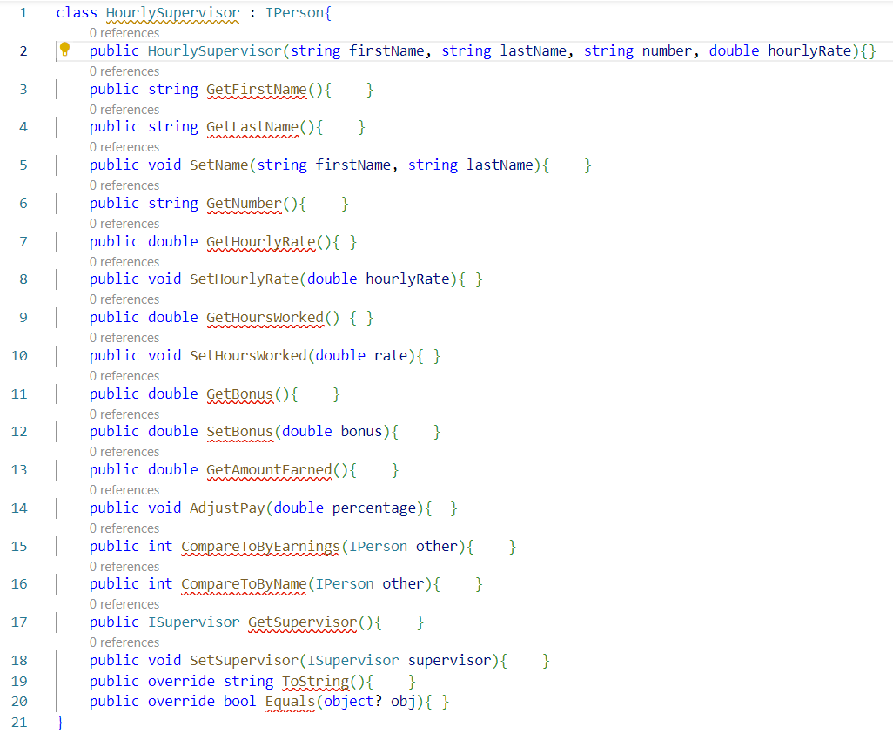Screen dimensions: 893x740
Task: Place the cursor on the AdjustPay method name
Action: pyautogui.click(x=227, y=508)
